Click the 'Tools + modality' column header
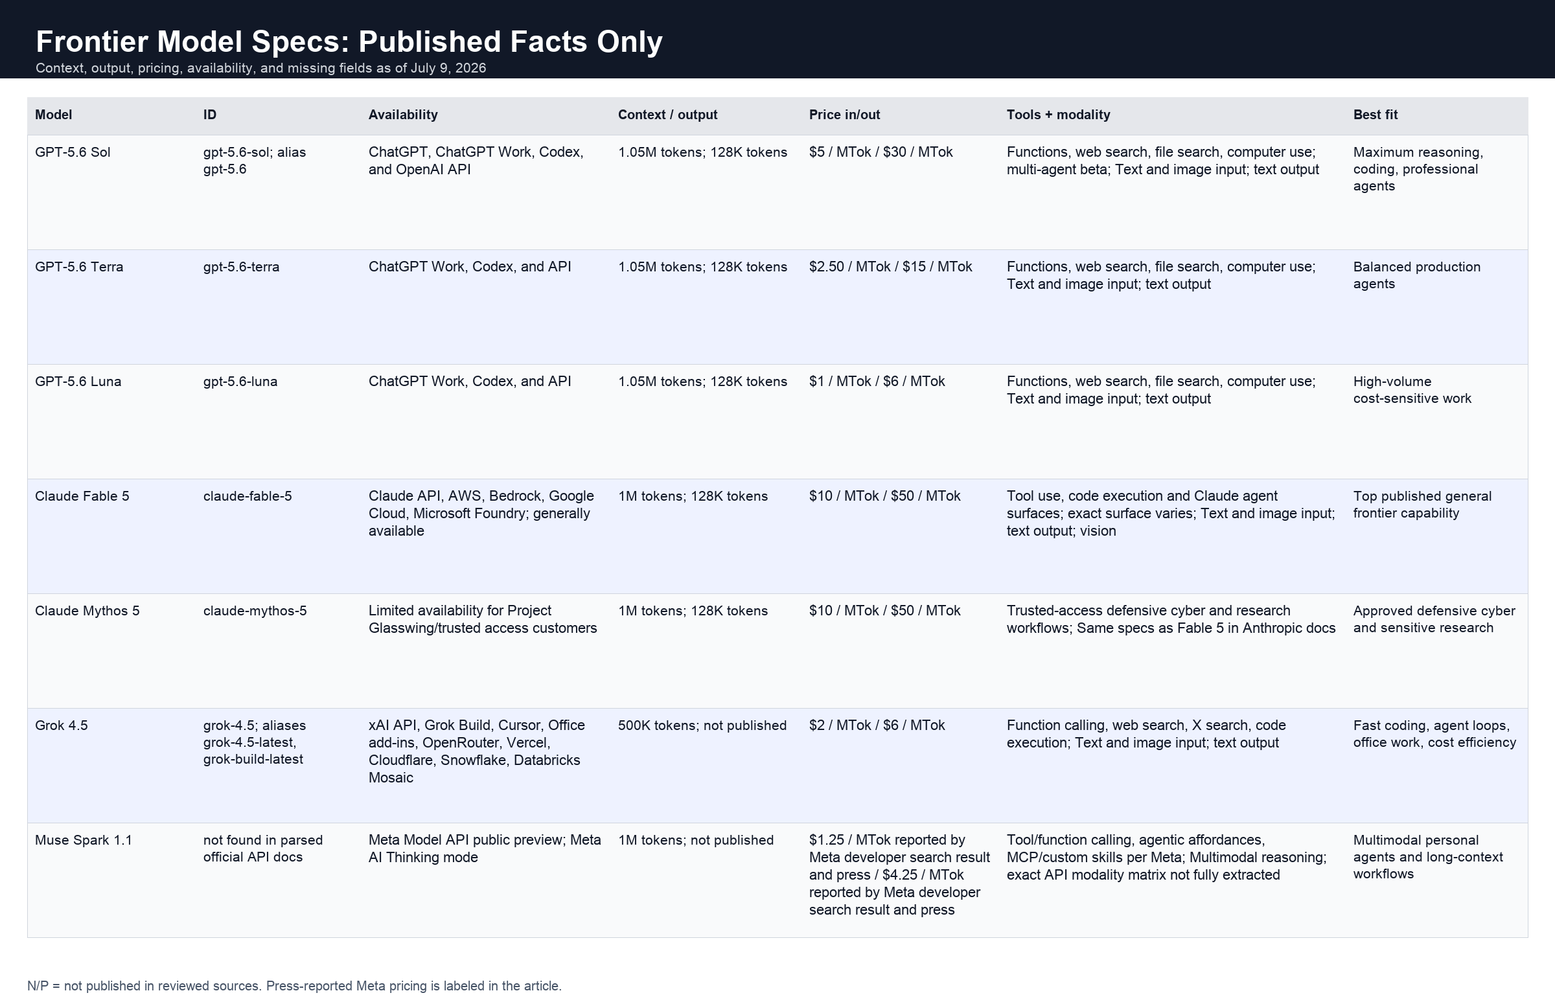The height and width of the screenshot is (1004, 1555). coord(1058,115)
